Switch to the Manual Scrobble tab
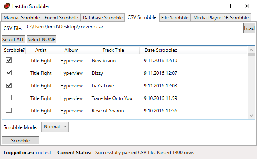 click(22, 18)
